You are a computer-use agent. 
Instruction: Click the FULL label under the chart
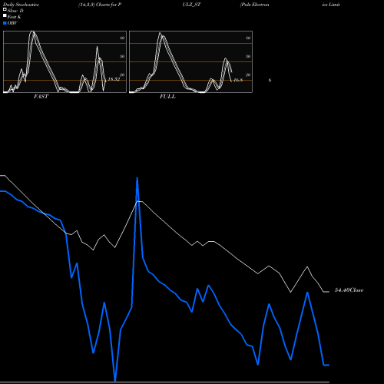[x=167, y=97]
